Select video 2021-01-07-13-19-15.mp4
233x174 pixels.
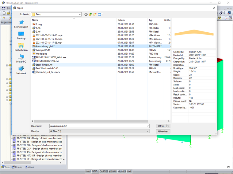pos(49,35)
